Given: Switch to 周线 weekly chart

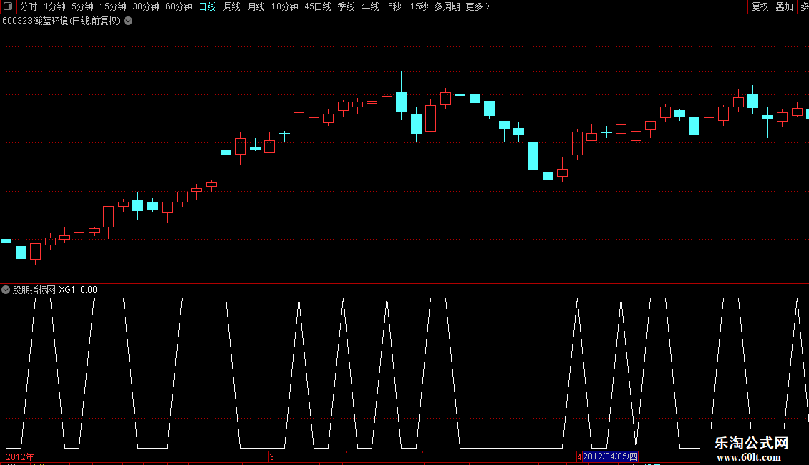Looking at the screenshot, I should tap(232, 6).
